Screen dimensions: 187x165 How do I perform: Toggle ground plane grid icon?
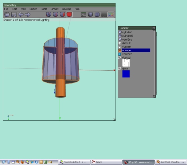104,15
